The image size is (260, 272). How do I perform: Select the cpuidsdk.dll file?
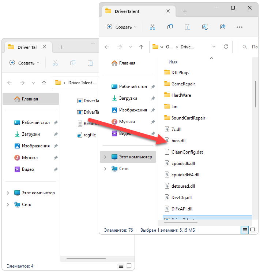coord(180,163)
